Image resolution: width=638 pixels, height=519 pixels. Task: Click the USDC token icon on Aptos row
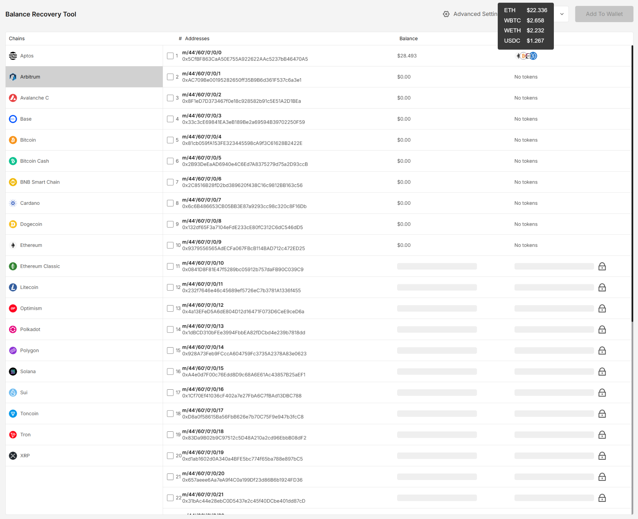click(x=533, y=56)
